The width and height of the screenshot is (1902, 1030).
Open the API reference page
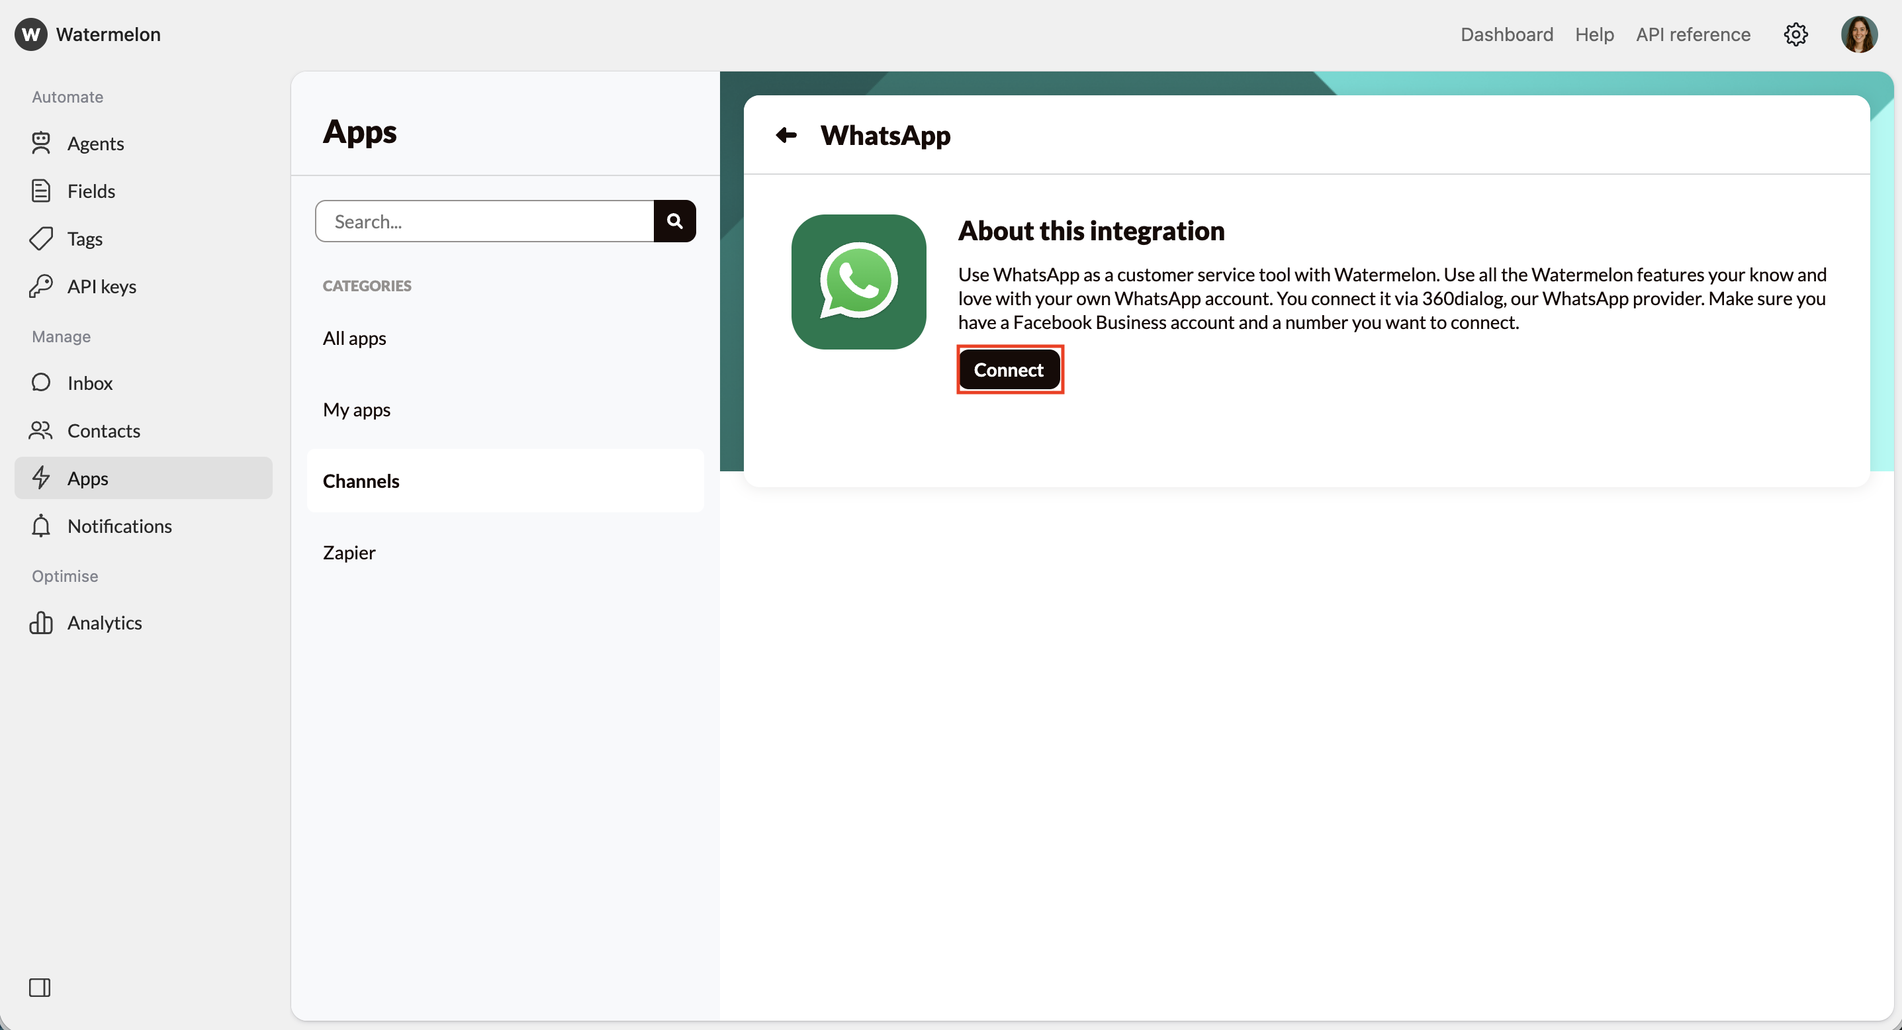(x=1693, y=34)
